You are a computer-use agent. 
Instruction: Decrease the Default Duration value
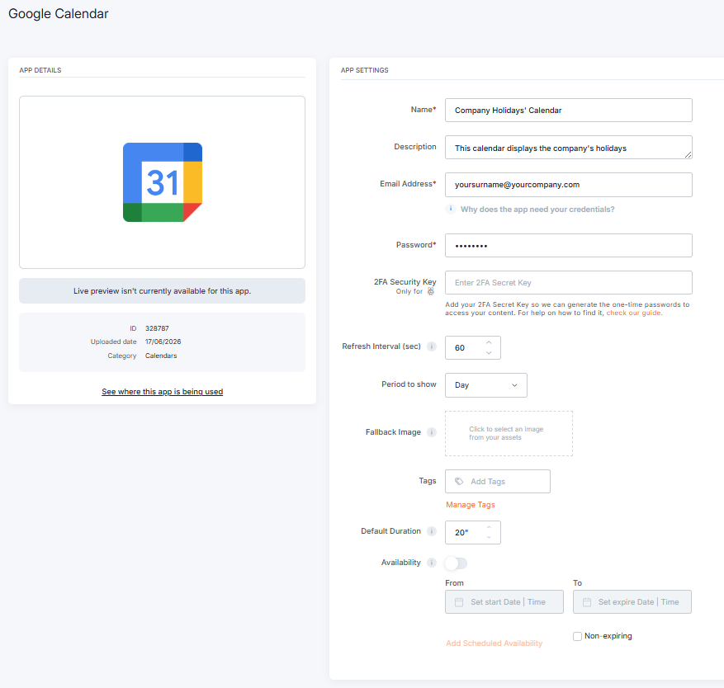(489, 538)
